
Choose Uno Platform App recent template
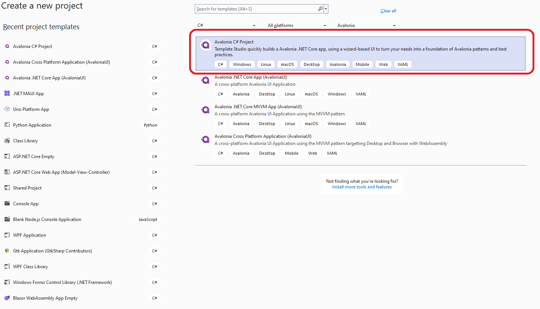[x=81, y=109]
